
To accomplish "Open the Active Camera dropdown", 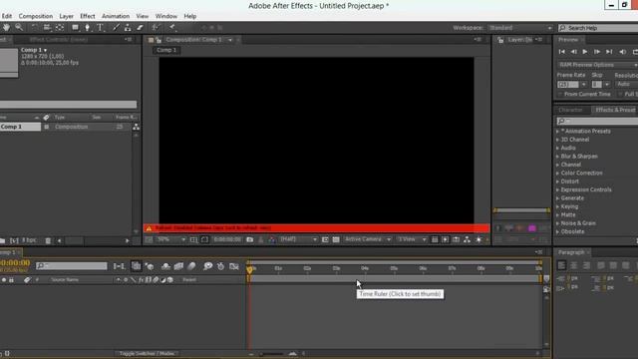I will [x=367, y=239].
